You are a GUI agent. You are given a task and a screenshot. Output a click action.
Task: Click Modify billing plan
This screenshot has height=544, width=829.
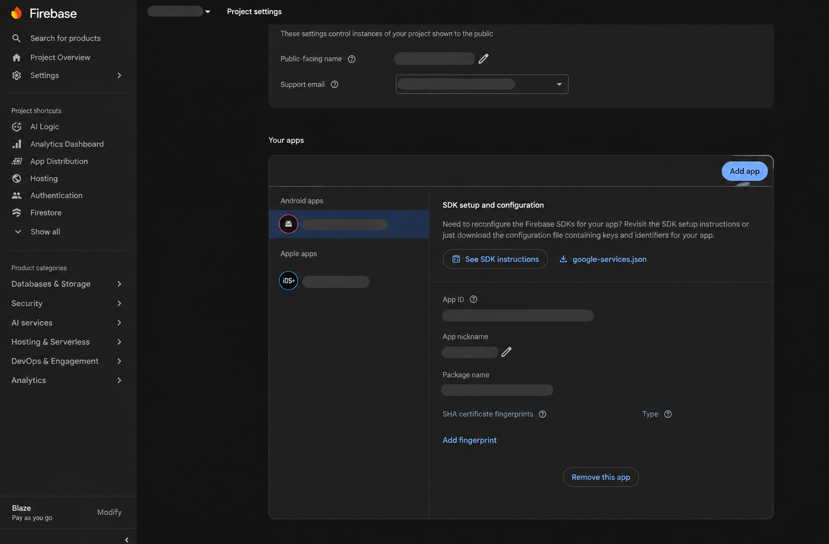click(109, 512)
